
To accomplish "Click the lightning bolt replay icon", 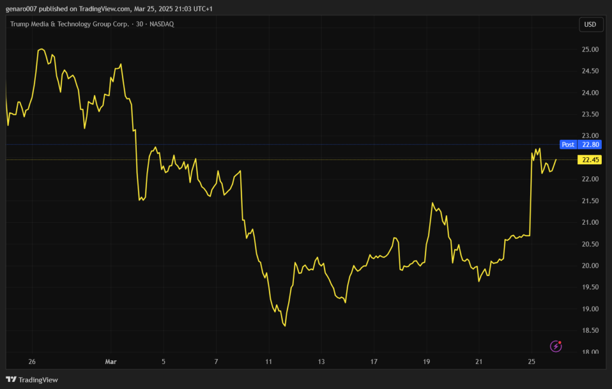I will [556, 346].
